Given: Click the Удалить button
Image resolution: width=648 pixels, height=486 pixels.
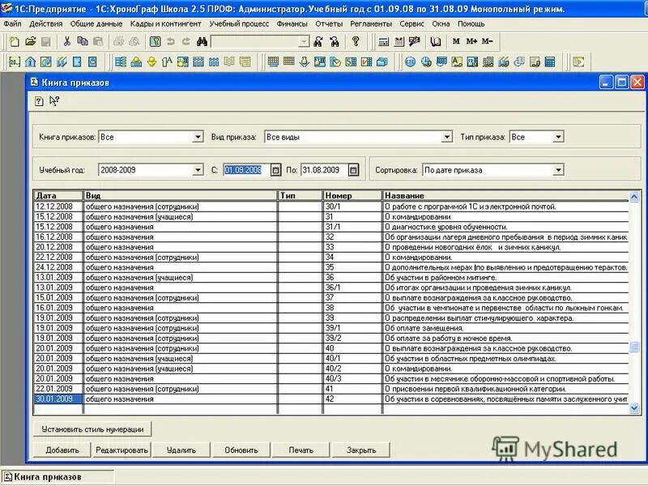Looking at the screenshot, I should tap(181, 450).
